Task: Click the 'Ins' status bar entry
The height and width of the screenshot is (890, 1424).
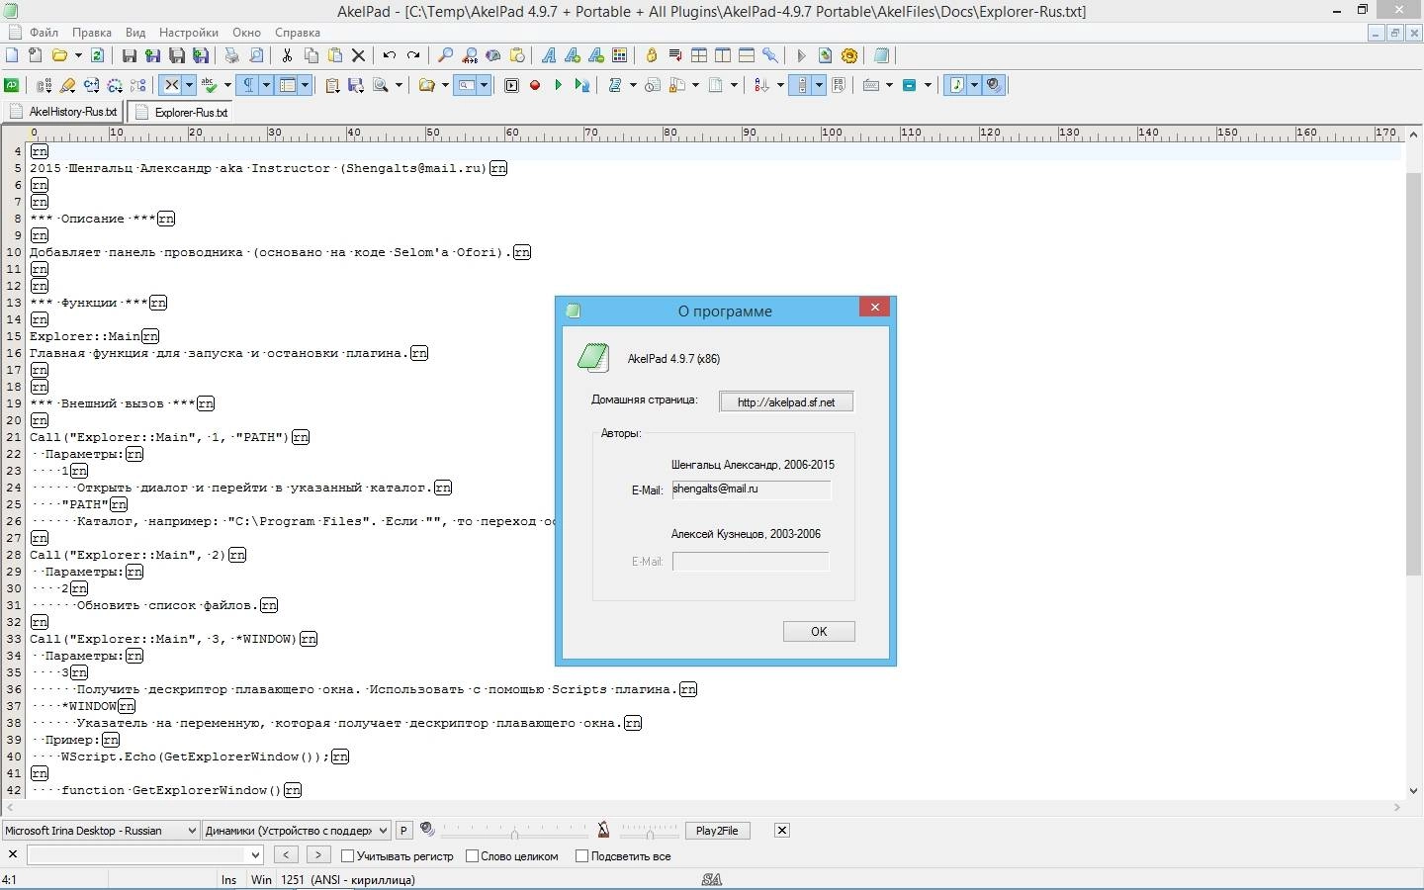Action: [229, 879]
